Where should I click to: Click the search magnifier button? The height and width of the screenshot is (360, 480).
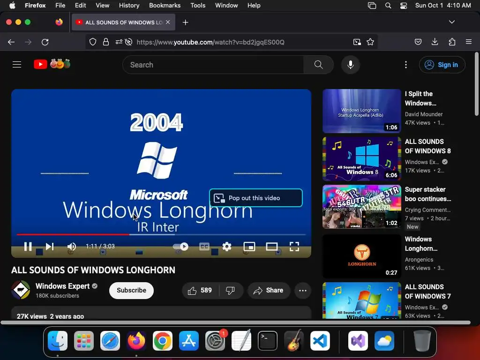pyautogui.click(x=319, y=65)
